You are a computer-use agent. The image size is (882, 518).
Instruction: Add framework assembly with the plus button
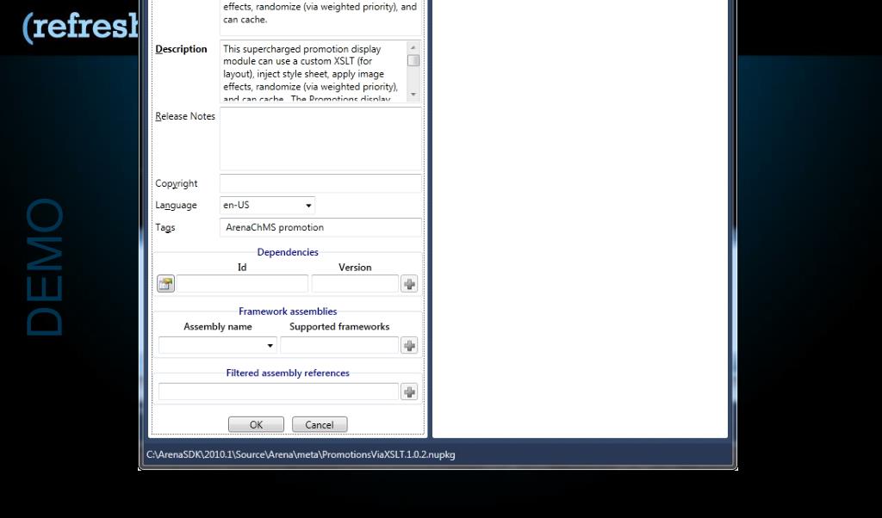[409, 346]
